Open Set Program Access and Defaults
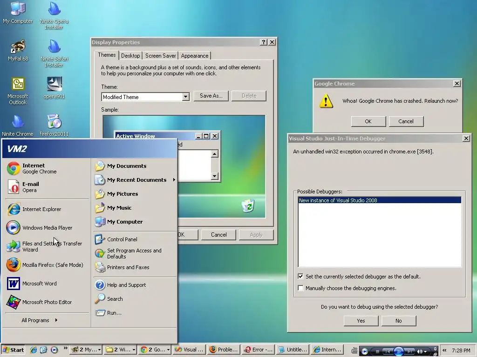The image size is (477, 357). (135, 253)
